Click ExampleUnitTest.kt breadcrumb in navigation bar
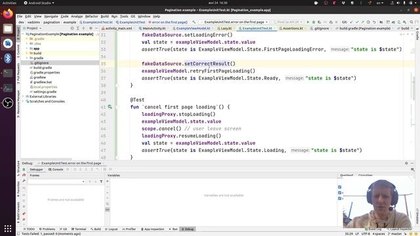Screen dimensions: 420x236 [x=96, y=22]
